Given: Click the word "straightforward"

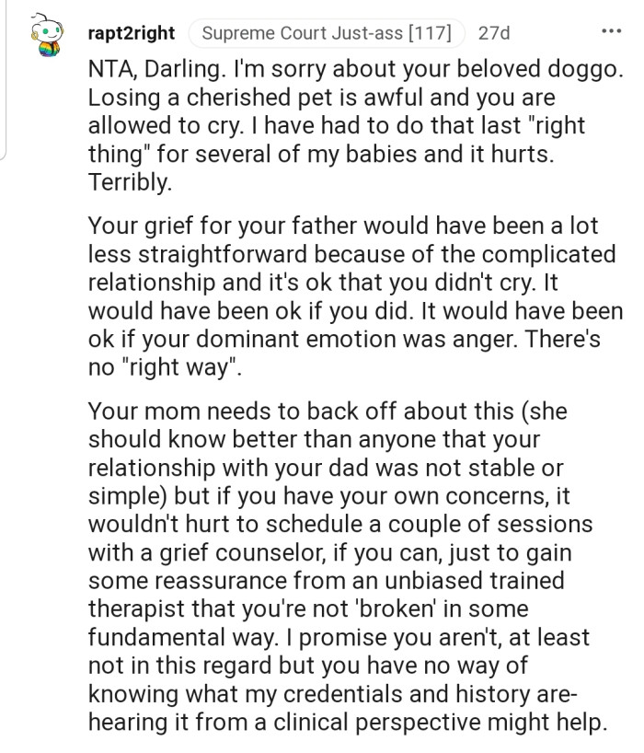Looking at the screenshot, I should 223,254.
